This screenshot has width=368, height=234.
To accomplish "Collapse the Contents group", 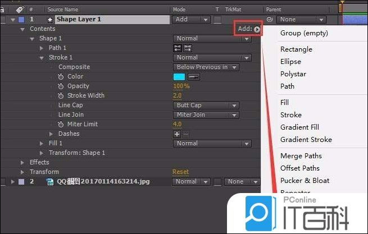I will (x=22, y=29).
